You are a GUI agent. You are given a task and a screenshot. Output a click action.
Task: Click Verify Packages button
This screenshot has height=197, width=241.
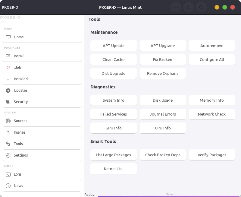[212, 155]
